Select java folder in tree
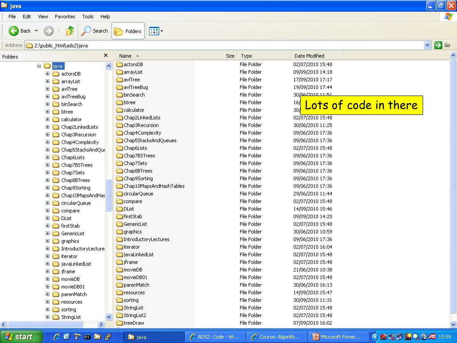 click(x=58, y=66)
